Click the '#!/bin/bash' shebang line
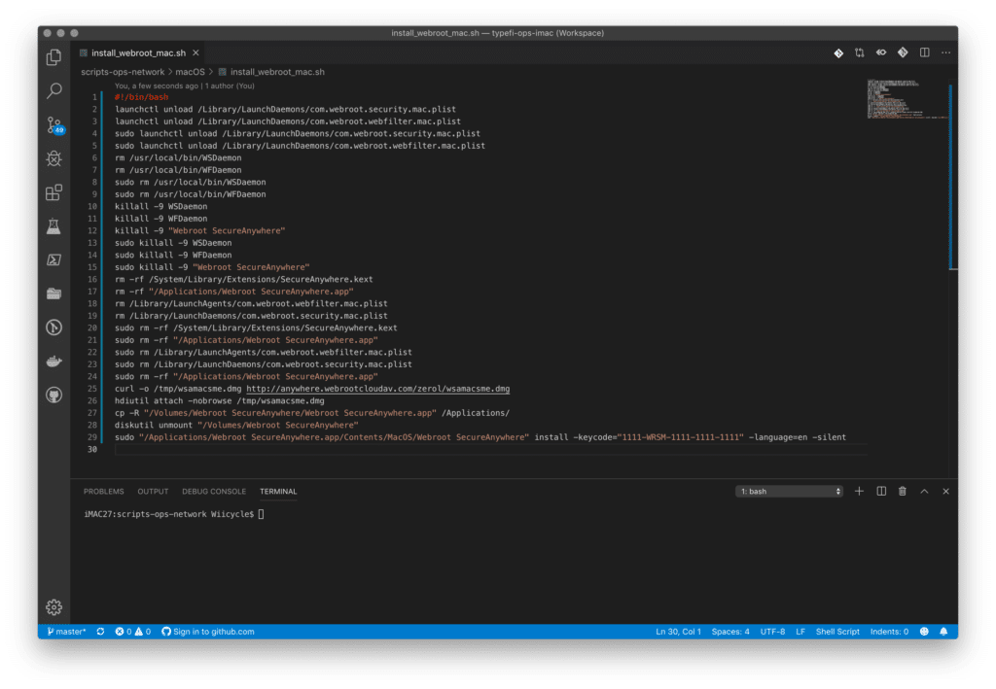996x689 pixels. [x=142, y=97]
